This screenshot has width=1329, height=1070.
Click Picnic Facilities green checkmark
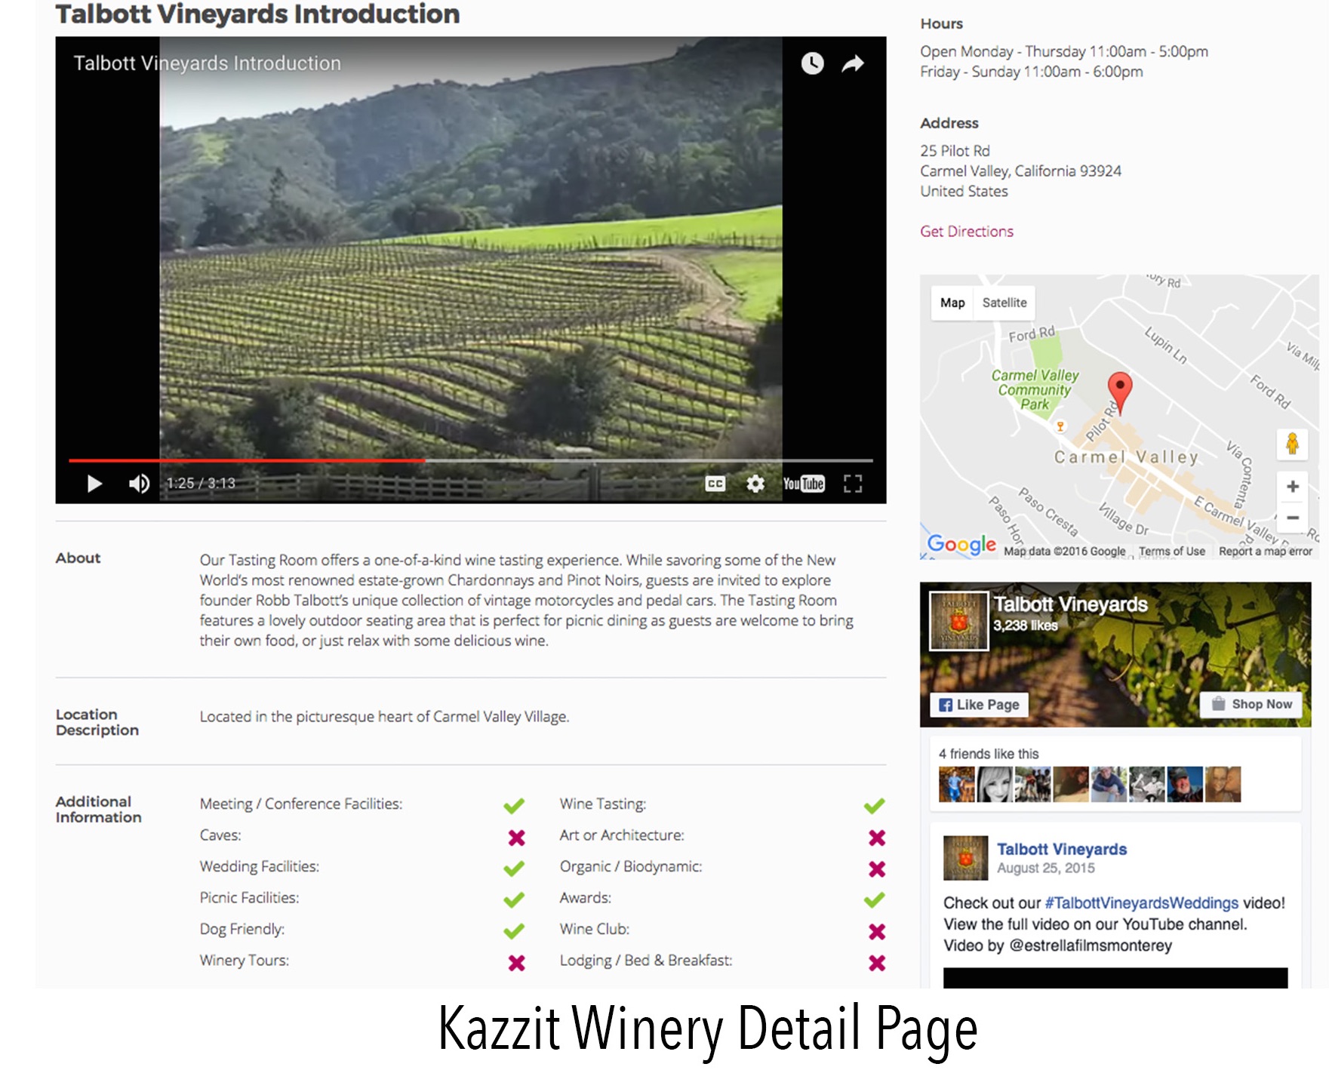tap(514, 899)
